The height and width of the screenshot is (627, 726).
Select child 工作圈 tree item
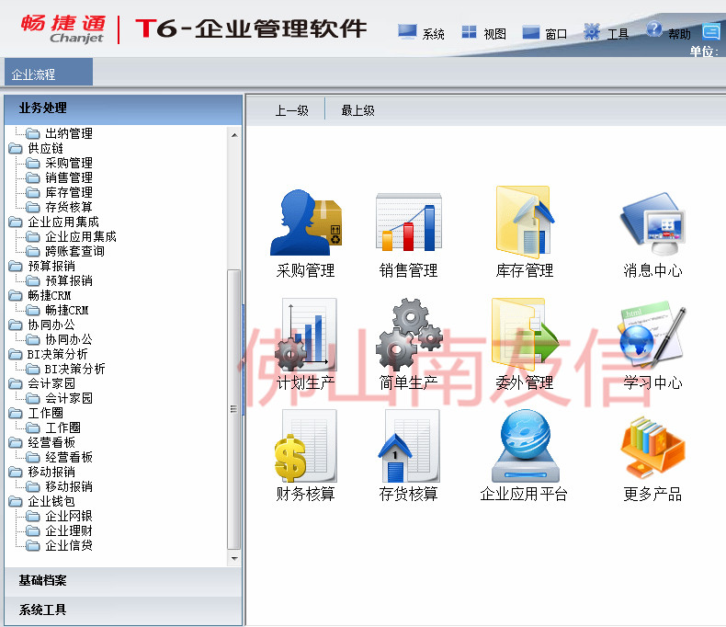coord(63,427)
